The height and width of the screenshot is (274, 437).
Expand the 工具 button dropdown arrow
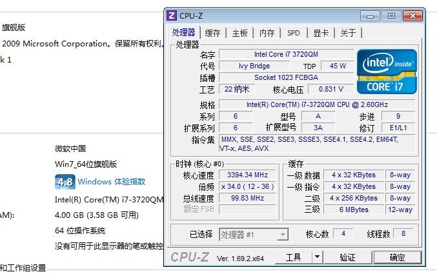tap(317, 257)
